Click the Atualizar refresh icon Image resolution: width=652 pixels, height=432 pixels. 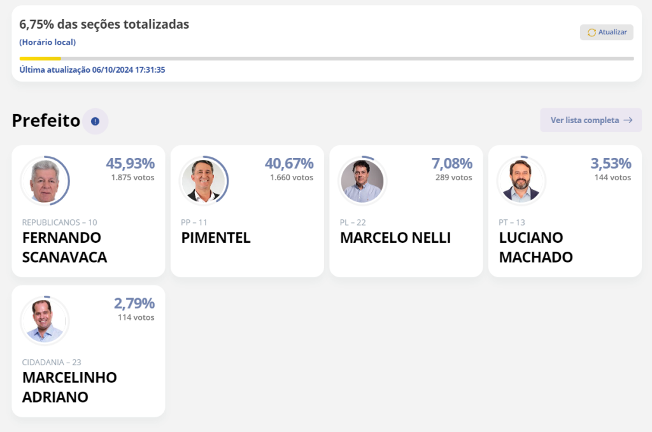tap(592, 32)
